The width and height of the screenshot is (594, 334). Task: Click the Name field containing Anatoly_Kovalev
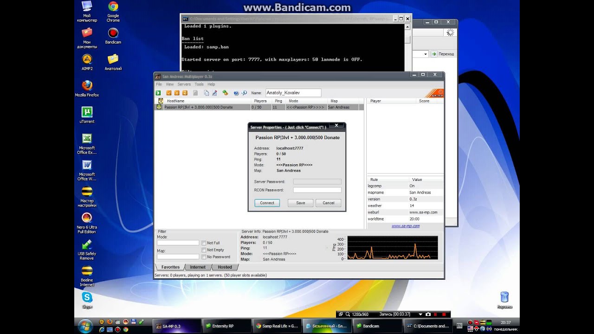[293, 93]
